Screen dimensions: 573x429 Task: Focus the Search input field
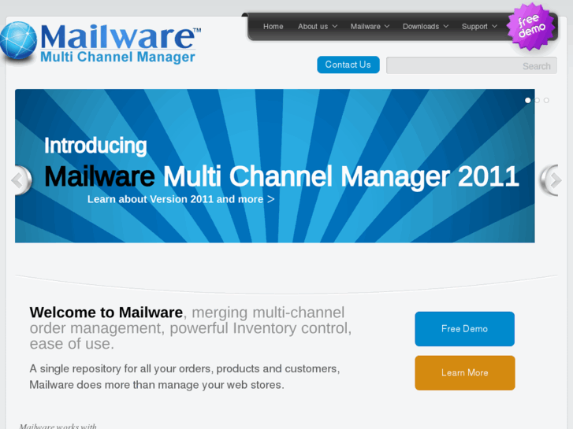(471, 65)
